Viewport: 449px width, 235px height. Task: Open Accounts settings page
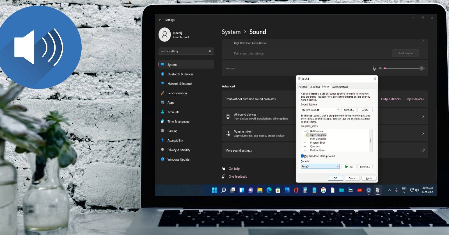click(x=186, y=112)
